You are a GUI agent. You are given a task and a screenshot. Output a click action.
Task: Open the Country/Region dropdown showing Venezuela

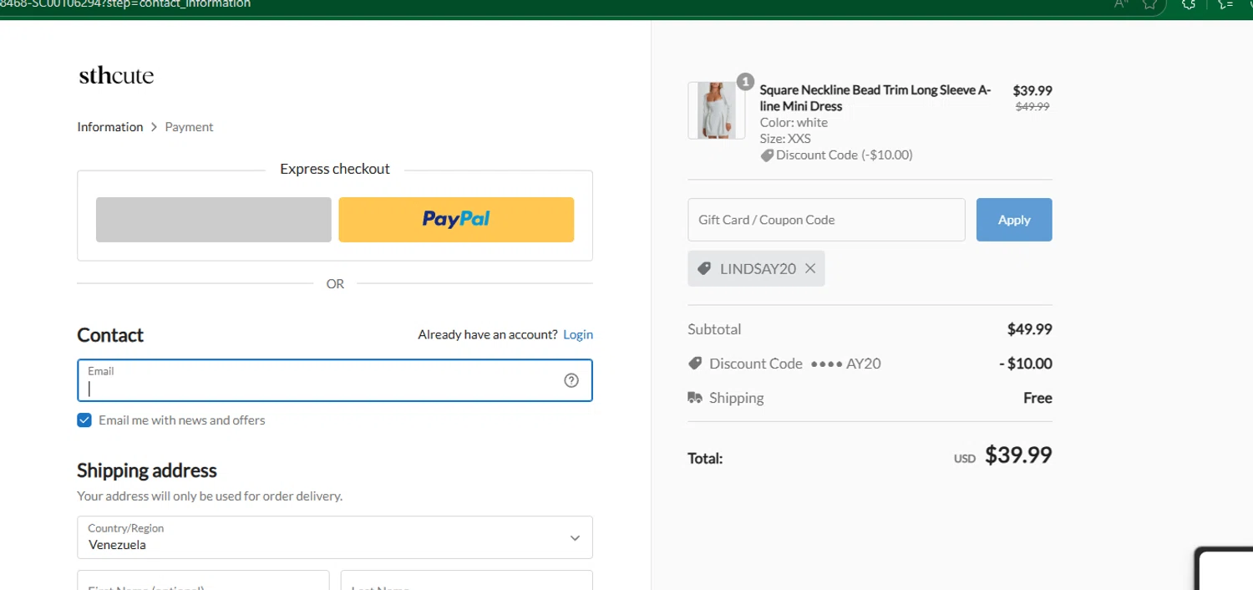pos(335,537)
